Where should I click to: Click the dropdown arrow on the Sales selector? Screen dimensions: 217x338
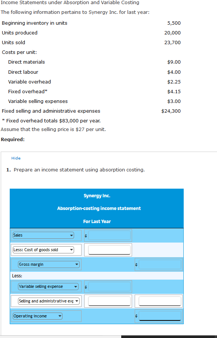tap(71, 235)
